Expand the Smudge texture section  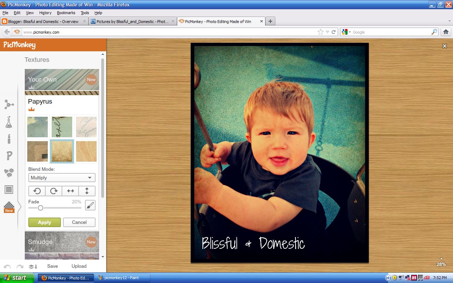62,242
